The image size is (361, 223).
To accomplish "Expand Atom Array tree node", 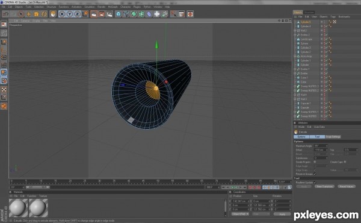I will 295,56.
